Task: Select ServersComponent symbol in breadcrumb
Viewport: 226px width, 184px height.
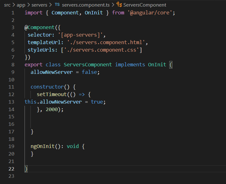Action: [145, 5]
